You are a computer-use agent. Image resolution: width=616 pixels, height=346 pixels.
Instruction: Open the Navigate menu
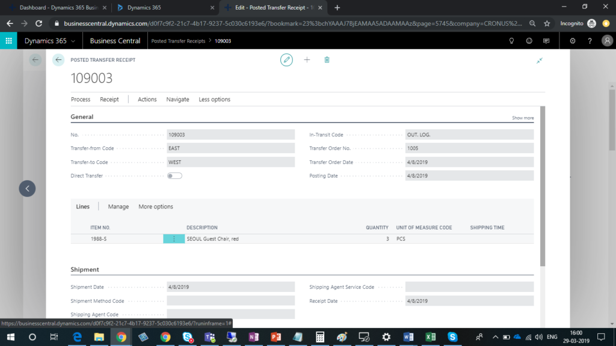[x=177, y=100]
